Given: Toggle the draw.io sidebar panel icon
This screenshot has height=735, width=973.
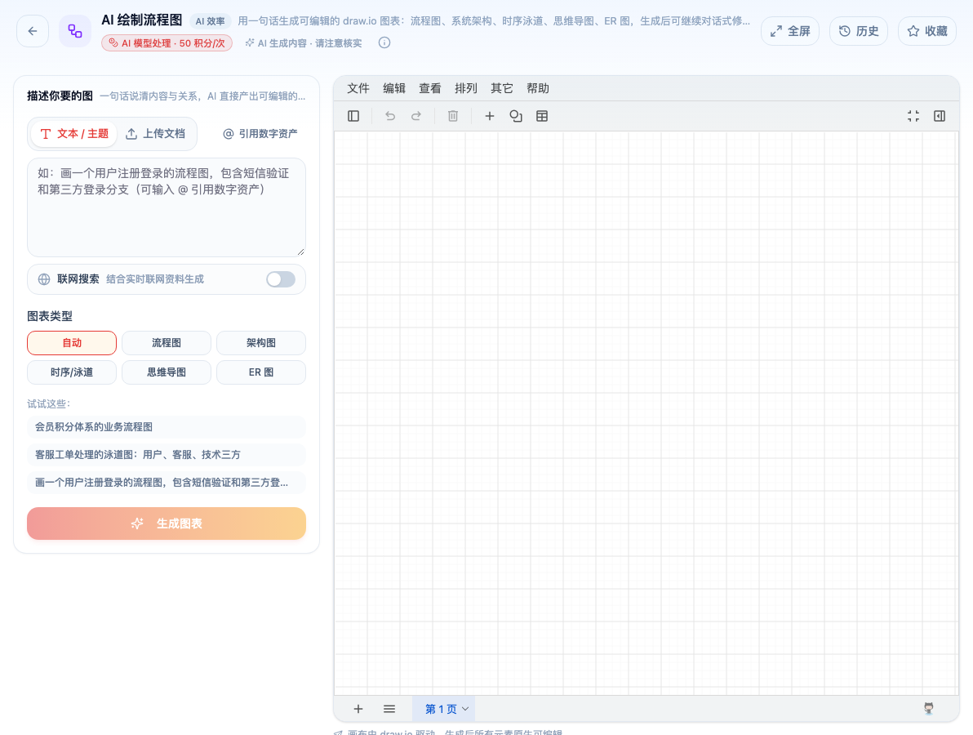Looking at the screenshot, I should click(353, 116).
